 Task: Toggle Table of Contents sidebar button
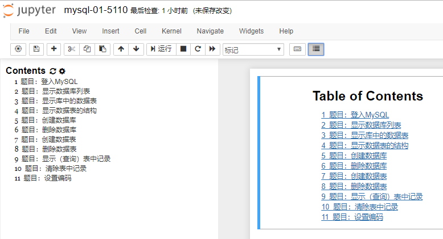pyautogui.click(x=316, y=49)
